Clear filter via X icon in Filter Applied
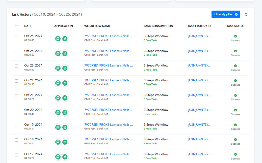Screen dimensions: 262x163 pyautogui.click(x=236, y=15)
